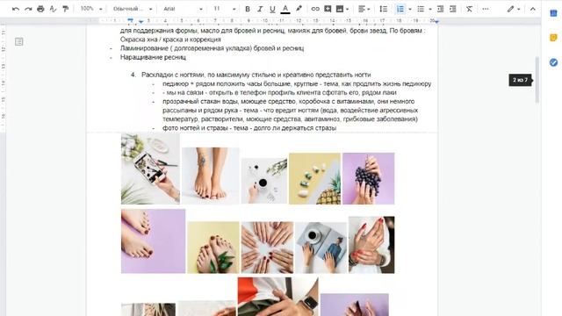Select the feet on purple background image

153,241
